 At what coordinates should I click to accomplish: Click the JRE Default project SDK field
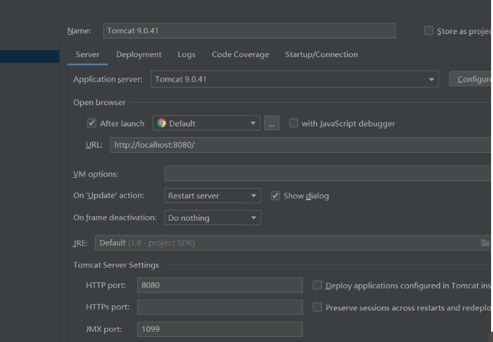click(293, 243)
